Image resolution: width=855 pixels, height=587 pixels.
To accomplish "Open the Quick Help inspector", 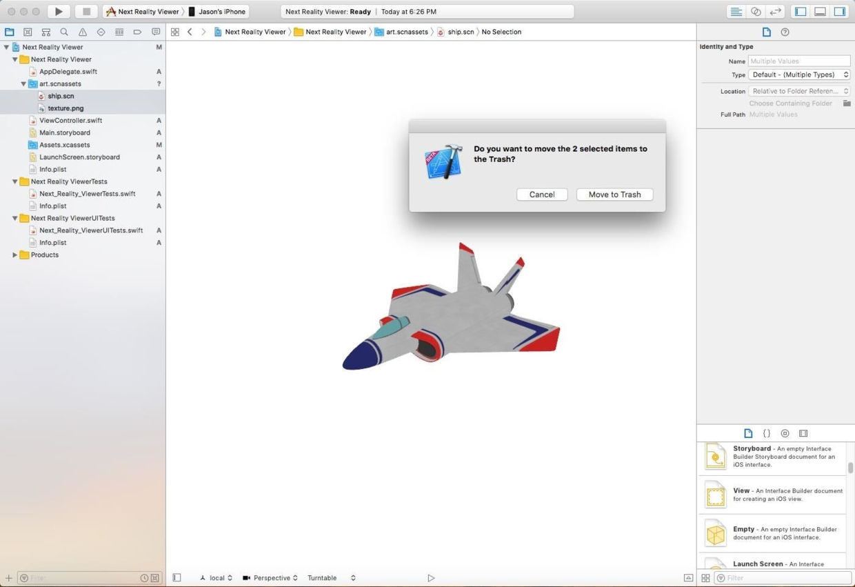I will (785, 32).
